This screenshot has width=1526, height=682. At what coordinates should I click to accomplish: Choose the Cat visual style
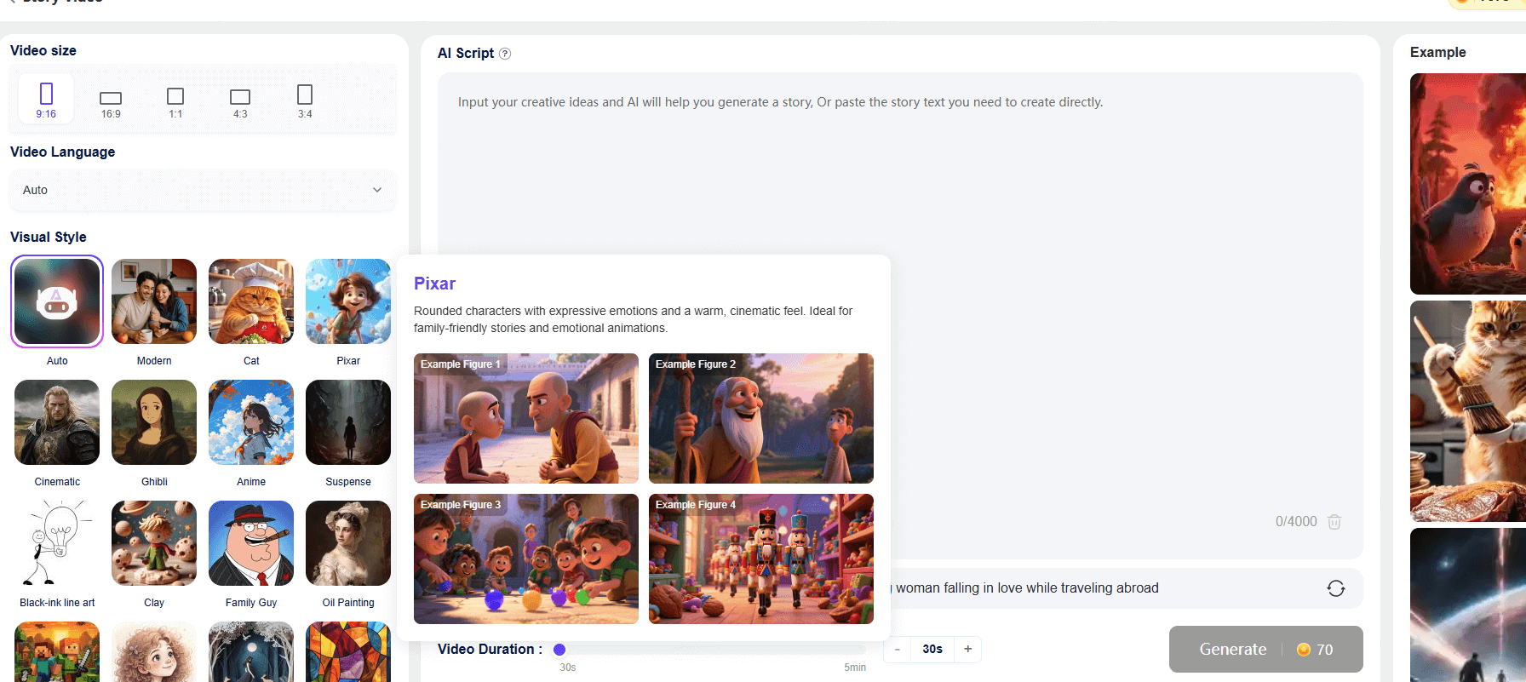[x=251, y=301]
